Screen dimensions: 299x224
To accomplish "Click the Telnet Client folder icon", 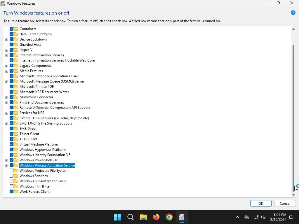I will (x=16, y=134).
